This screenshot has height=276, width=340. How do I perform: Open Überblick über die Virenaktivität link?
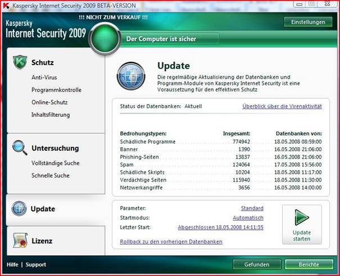(x=282, y=106)
